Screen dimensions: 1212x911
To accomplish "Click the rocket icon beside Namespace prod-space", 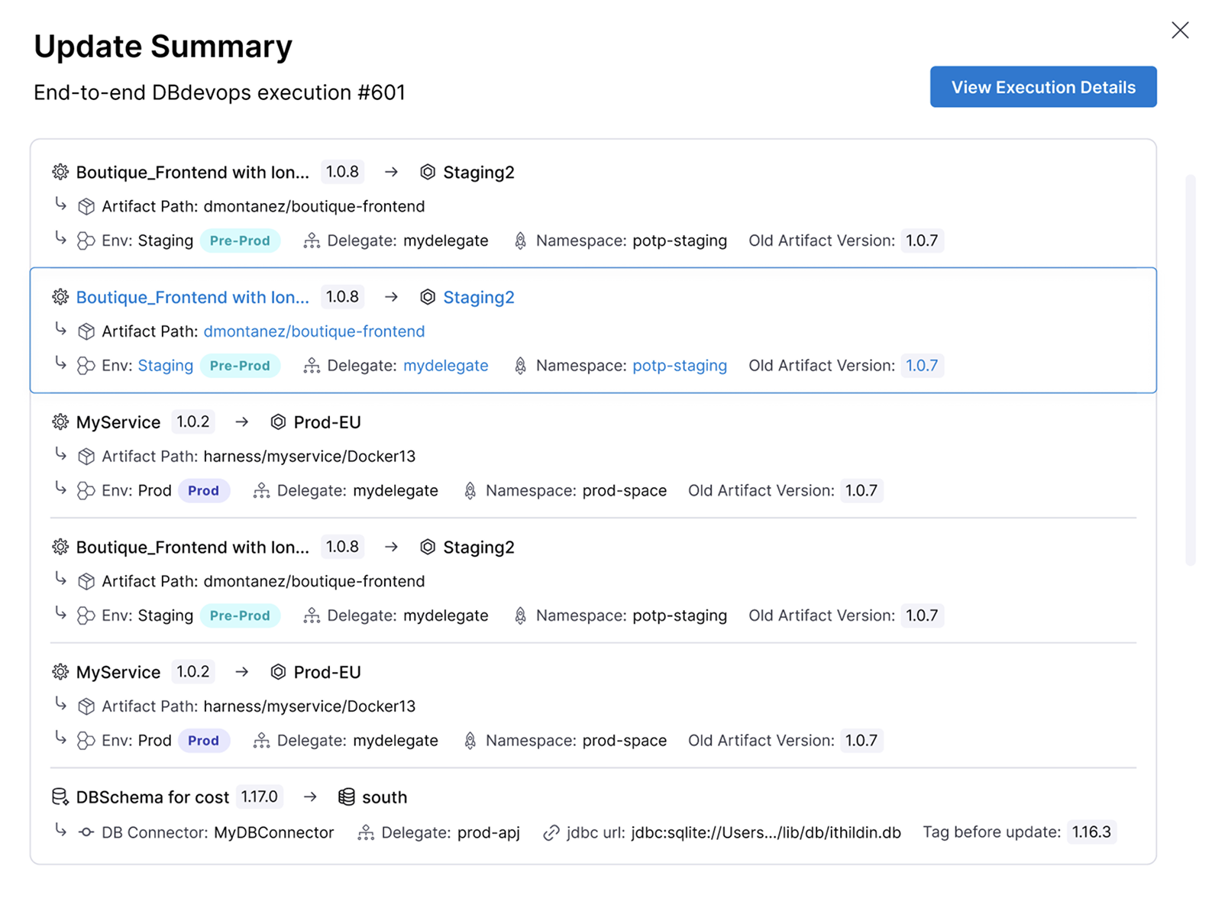I will point(470,491).
